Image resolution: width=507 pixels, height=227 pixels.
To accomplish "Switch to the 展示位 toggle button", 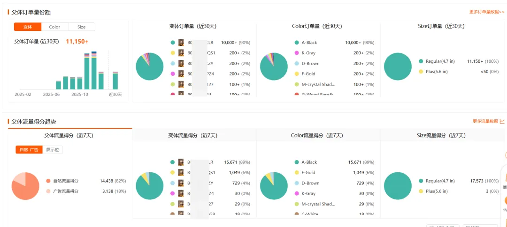I will click(x=53, y=150).
